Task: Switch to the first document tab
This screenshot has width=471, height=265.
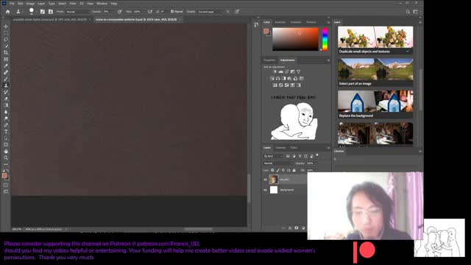Action: [50, 20]
